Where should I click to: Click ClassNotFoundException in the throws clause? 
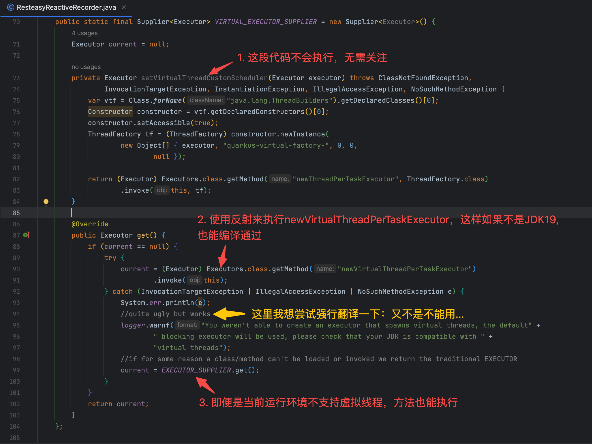pyautogui.click(x=423, y=78)
